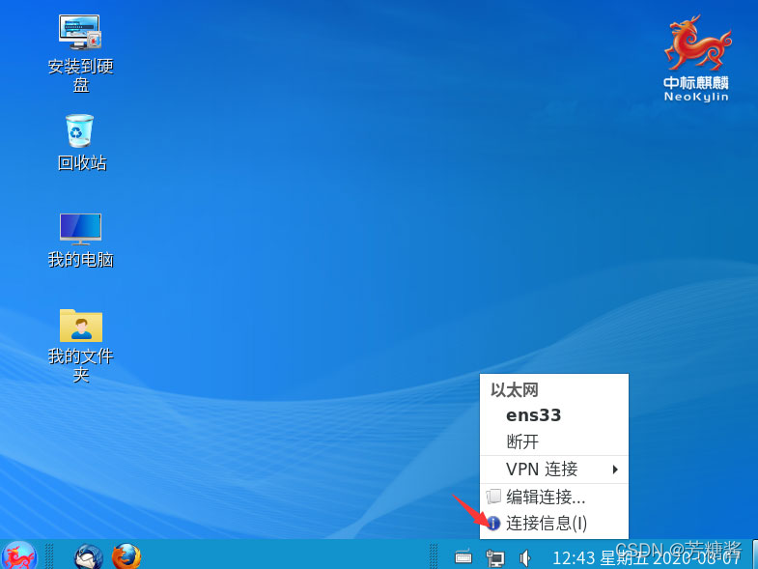Open 连接信息(I) from network menu

tap(554, 523)
